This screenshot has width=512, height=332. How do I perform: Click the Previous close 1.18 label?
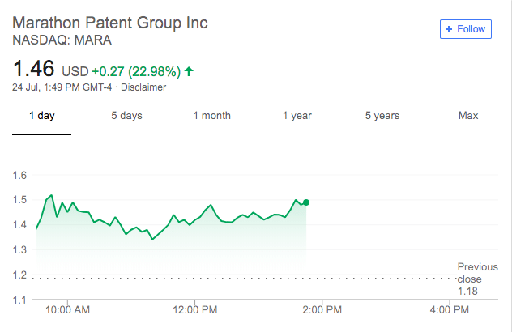pyautogui.click(x=477, y=278)
